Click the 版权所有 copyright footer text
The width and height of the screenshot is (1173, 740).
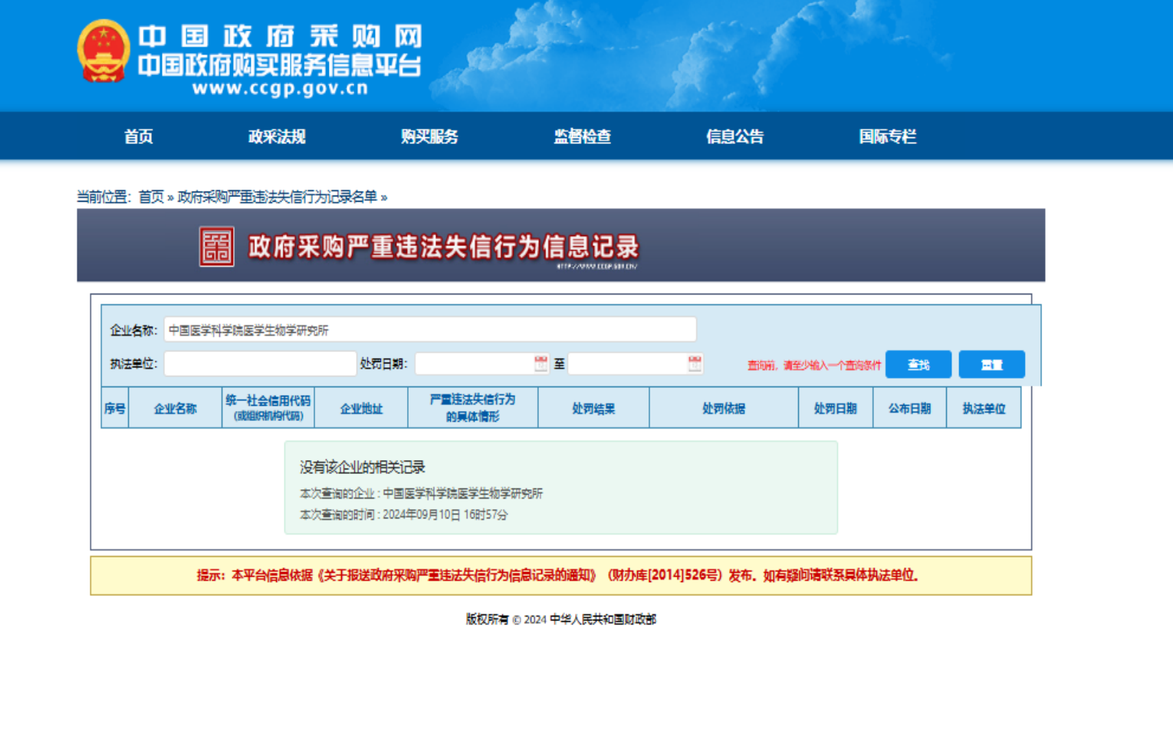click(x=561, y=619)
